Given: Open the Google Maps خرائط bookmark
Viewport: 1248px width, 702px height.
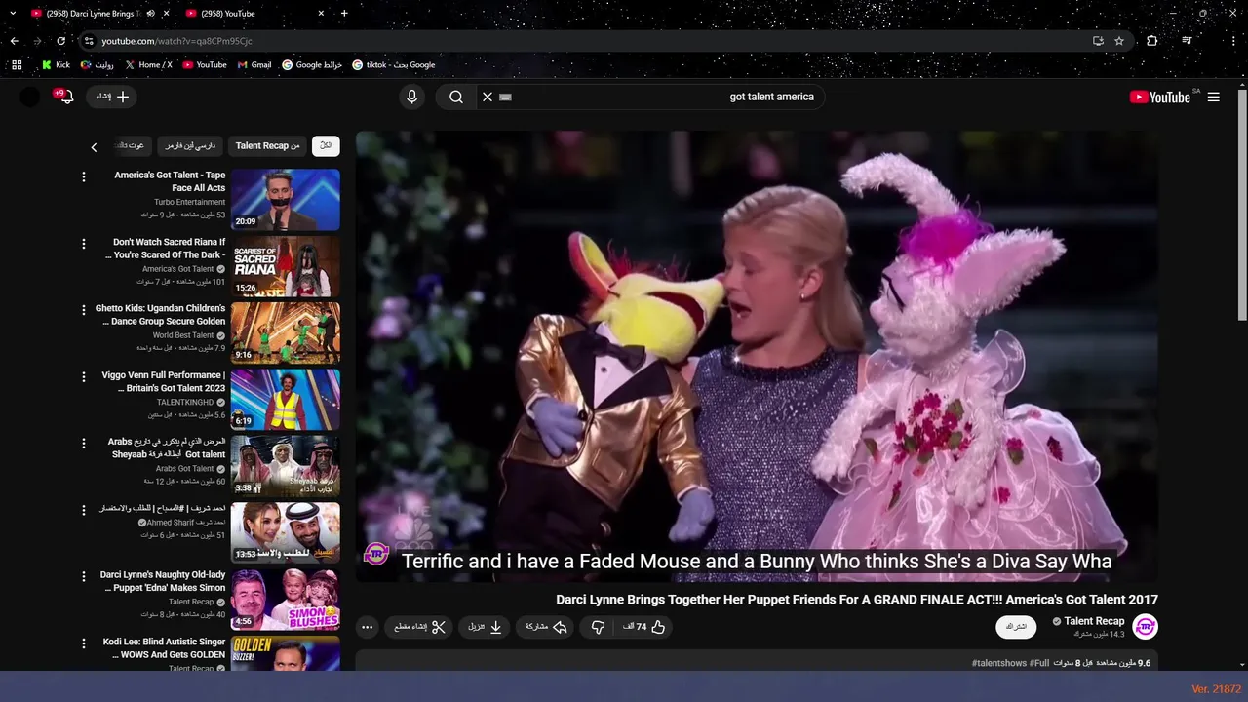Looking at the screenshot, I should 311,65.
